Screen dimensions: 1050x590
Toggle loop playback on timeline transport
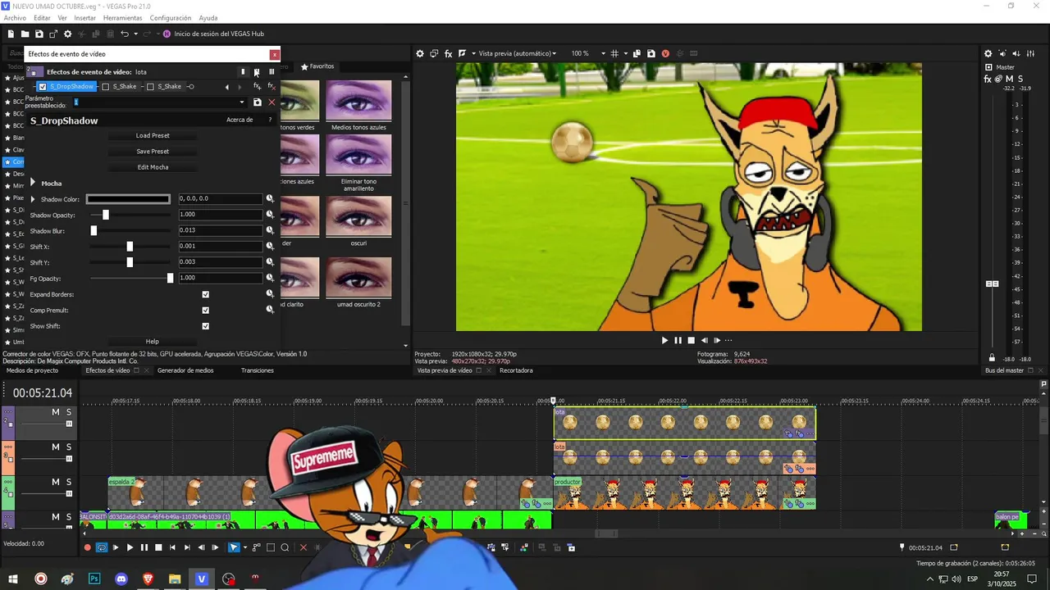[102, 547]
